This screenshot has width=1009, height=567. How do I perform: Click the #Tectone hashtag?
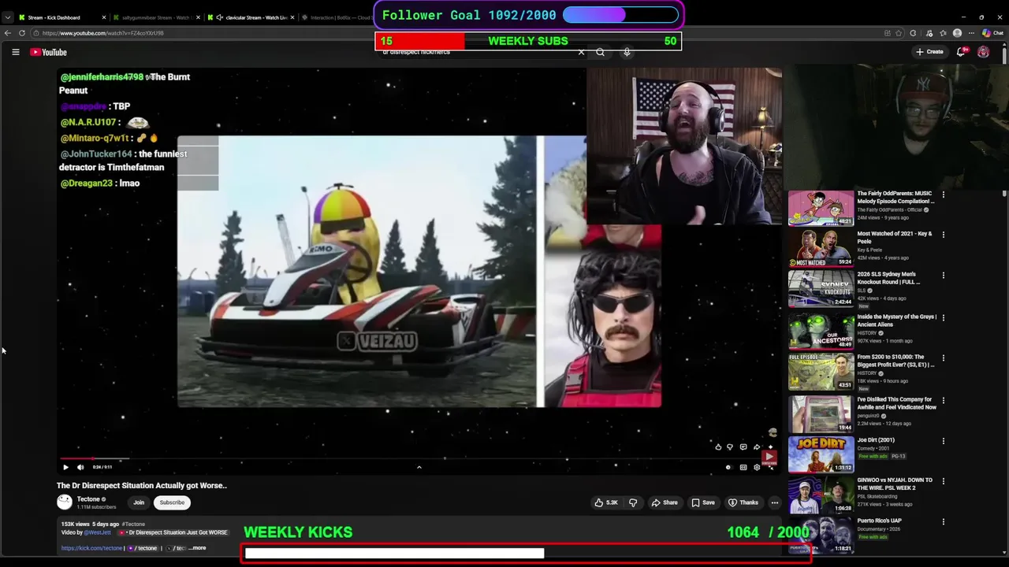coord(133,524)
